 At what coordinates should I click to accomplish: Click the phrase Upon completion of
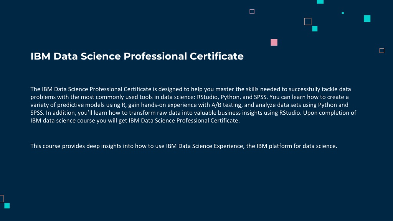330,113
